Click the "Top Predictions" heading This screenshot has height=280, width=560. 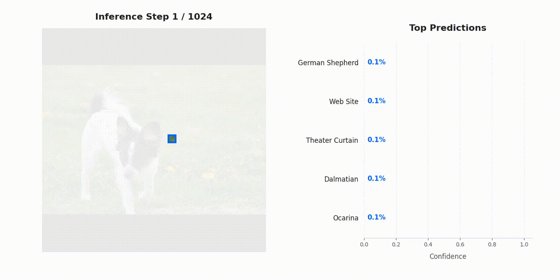coord(447,28)
